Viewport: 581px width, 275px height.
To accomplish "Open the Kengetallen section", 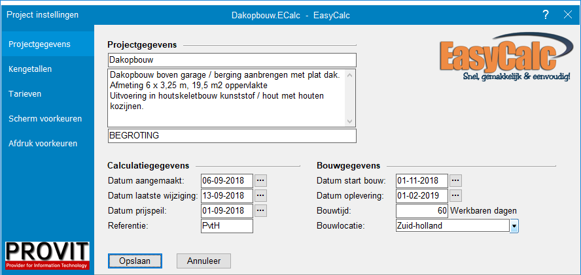I will 30,69.
